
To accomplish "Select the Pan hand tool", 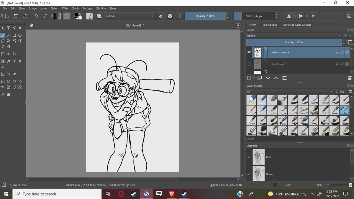I will pyautogui.click(x=8, y=94).
